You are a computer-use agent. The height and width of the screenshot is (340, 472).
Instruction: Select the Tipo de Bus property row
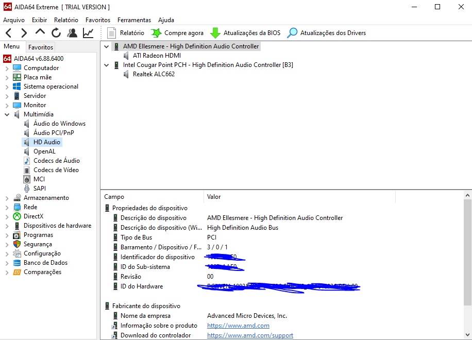(x=282, y=237)
